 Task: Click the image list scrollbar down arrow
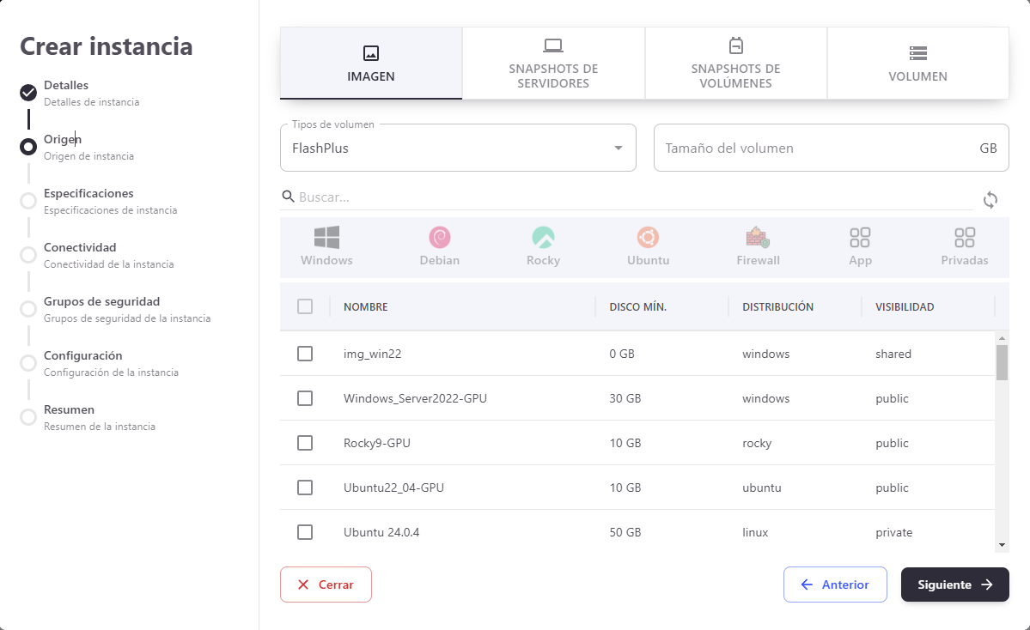1002,545
